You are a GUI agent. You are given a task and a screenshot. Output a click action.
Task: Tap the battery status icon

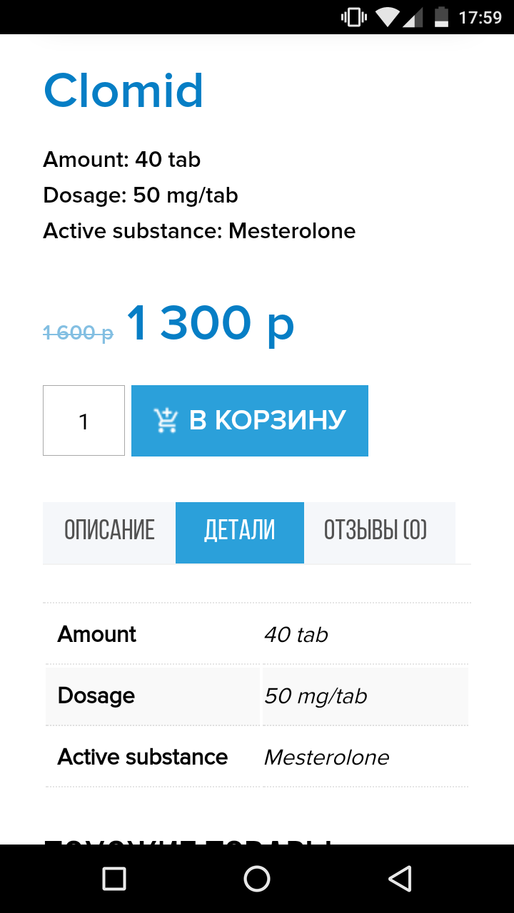click(442, 17)
